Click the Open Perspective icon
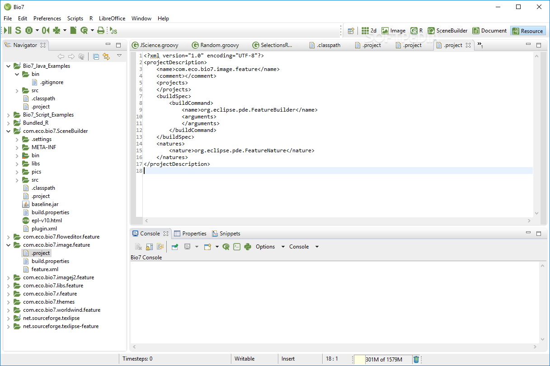Viewport: 550px width, 366px height. [x=351, y=31]
